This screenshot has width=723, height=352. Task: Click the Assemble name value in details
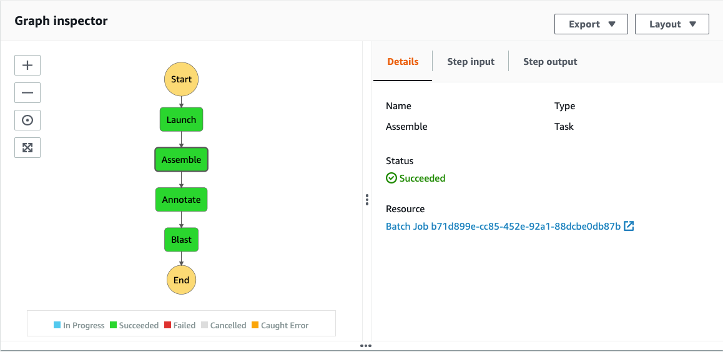406,126
